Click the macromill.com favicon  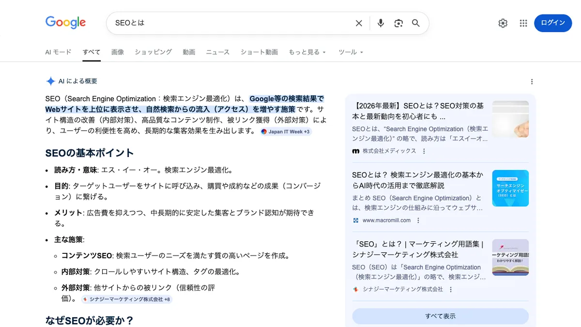click(x=356, y=220)
